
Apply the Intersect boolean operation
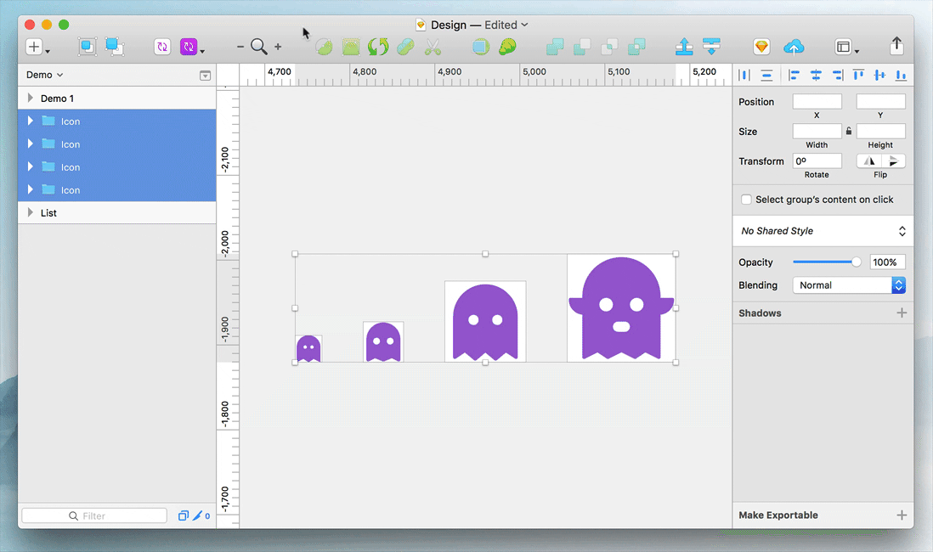click(609, 47)
